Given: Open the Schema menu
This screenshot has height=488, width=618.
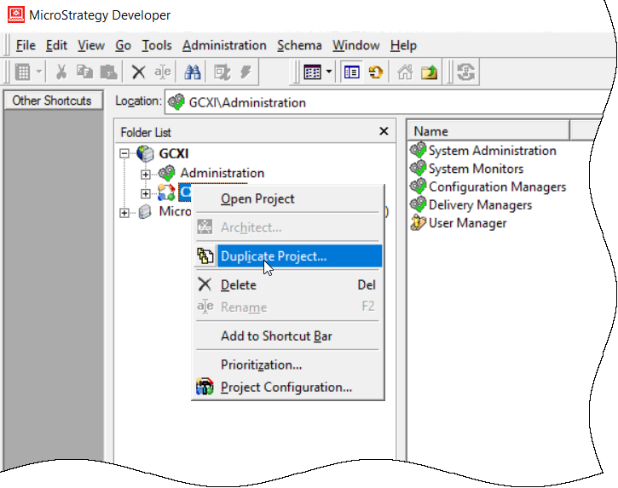Looking at the screenshot, I should (x=299, y=45).
